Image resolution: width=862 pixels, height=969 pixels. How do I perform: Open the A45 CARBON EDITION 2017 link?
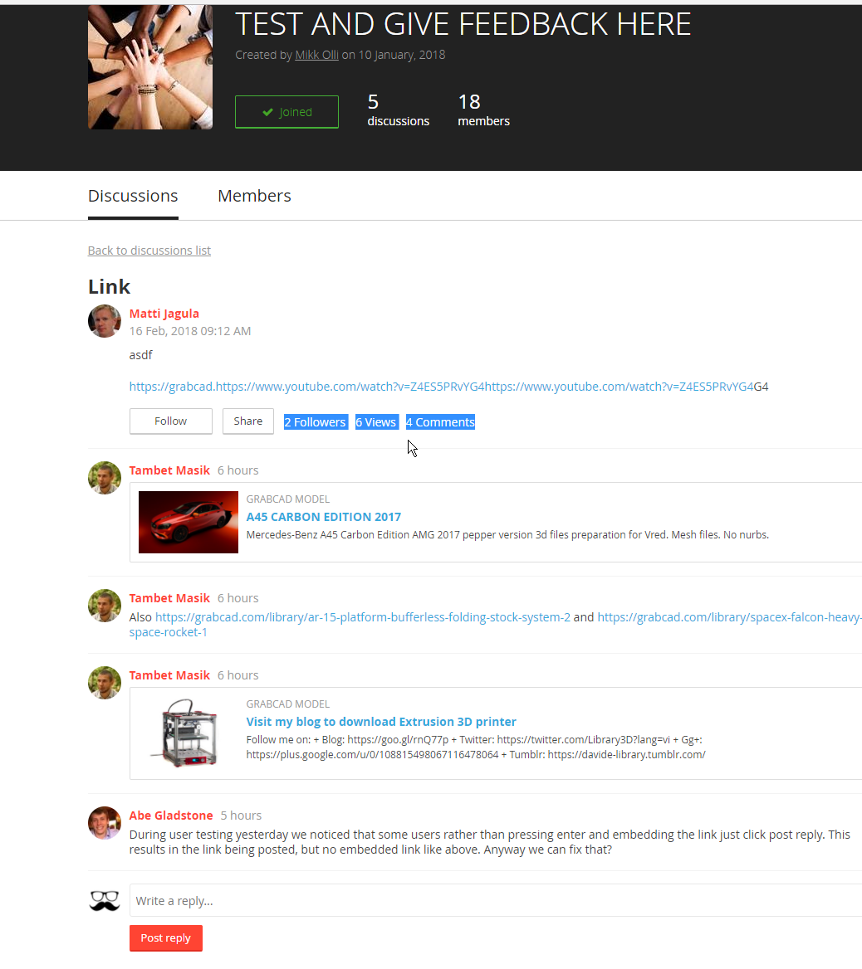coord(324,517)
